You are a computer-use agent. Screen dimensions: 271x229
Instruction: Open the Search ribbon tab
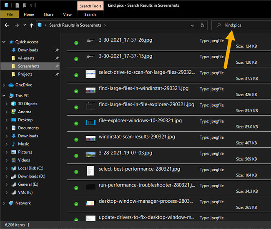point(90,15)
